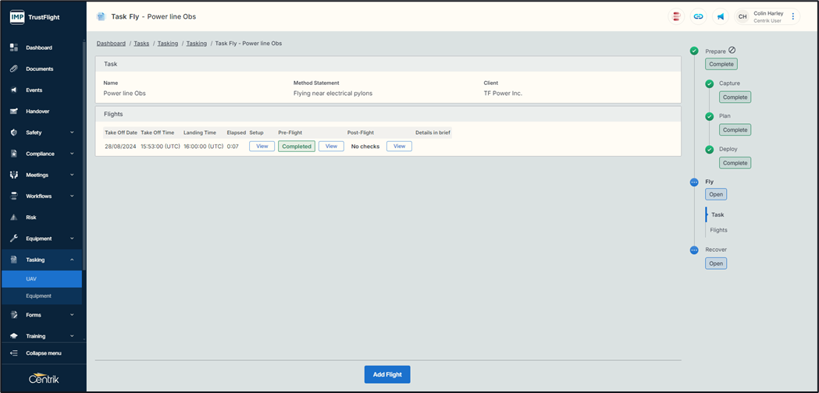This screenshot has width=819, height=393.
Task: Click the Completed Pre-Flight status badge
Action: pos(297,147)
